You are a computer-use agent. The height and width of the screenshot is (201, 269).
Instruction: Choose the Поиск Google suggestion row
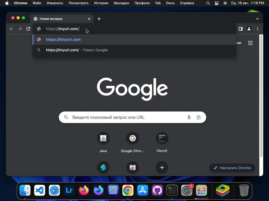pyautogui.click(x=134, y=50)
